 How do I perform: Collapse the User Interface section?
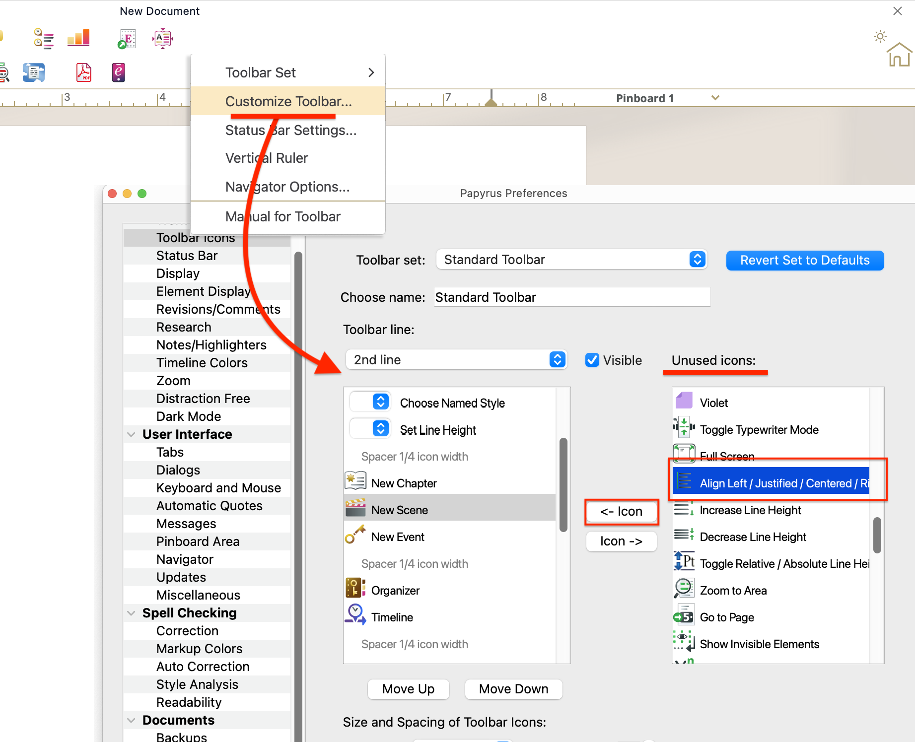point(132,434)
